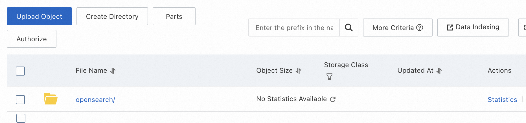Tick the checkbox below opensearch row
526x123 pixels.
[21, 118]
